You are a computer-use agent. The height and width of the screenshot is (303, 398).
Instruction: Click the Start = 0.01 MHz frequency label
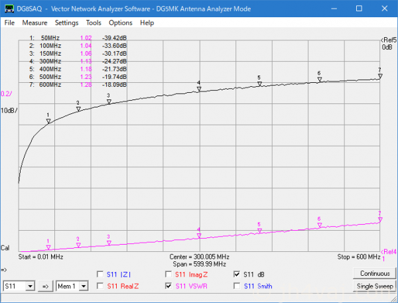[x=41, y=256]
